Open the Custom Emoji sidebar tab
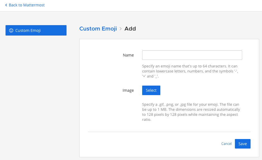Viewport: 262px width, 160px height. (x=36, y=30)
